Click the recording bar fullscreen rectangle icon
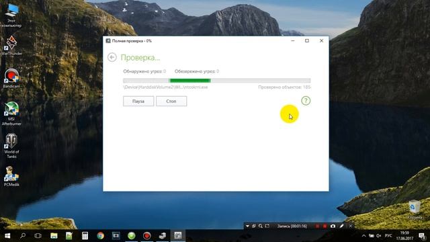The width and height of the screenshot is (430, 242). point(267,226)
